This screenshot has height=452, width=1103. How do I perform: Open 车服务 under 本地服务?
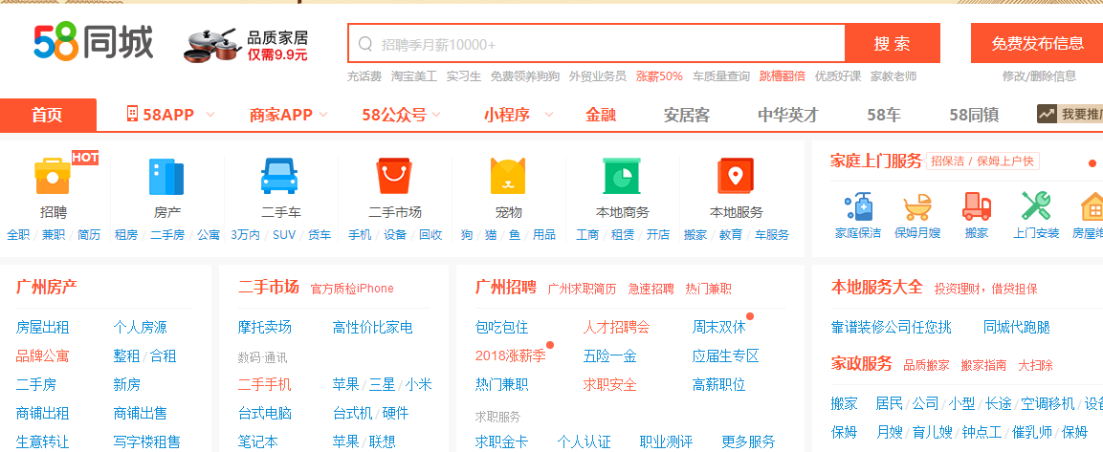point(772,235)
